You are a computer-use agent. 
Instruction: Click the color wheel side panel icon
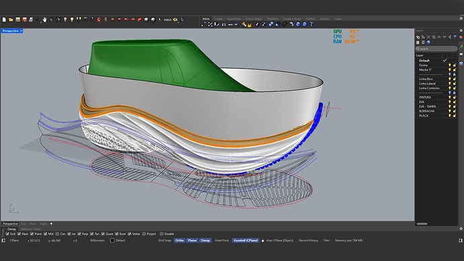click(x=461, y=46)
